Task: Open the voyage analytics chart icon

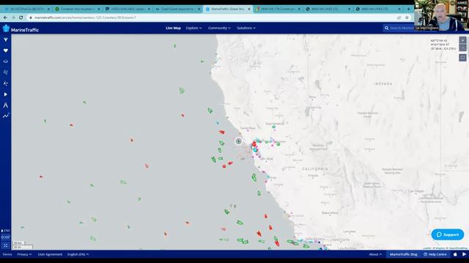Action: click(x=6, y=116)
